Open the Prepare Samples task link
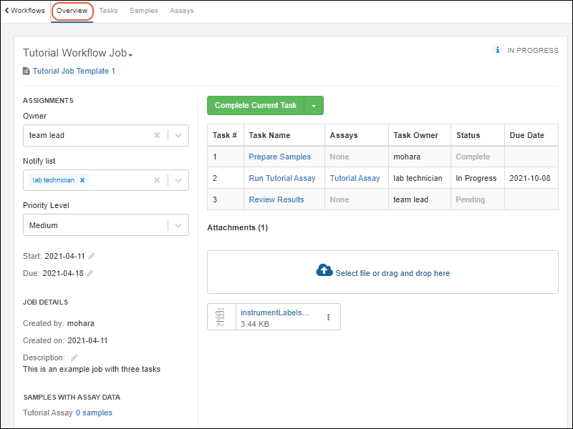The width and height of the screenshot is (573, 429). 279,157
